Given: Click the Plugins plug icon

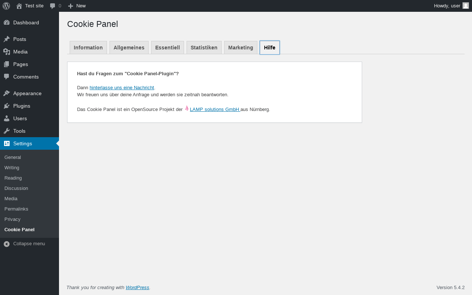Looking at the screenshot, I should coord(7,106).
